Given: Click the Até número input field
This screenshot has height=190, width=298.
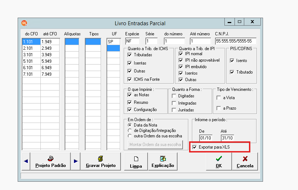Looking at the screenshot, I should coord(200,41).
